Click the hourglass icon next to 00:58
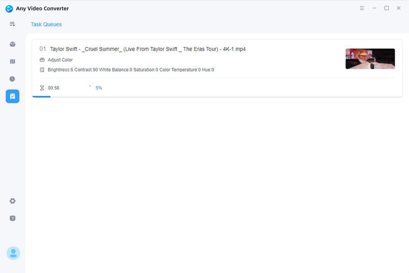This screenshot has height=273, width=409. [42, 88]
